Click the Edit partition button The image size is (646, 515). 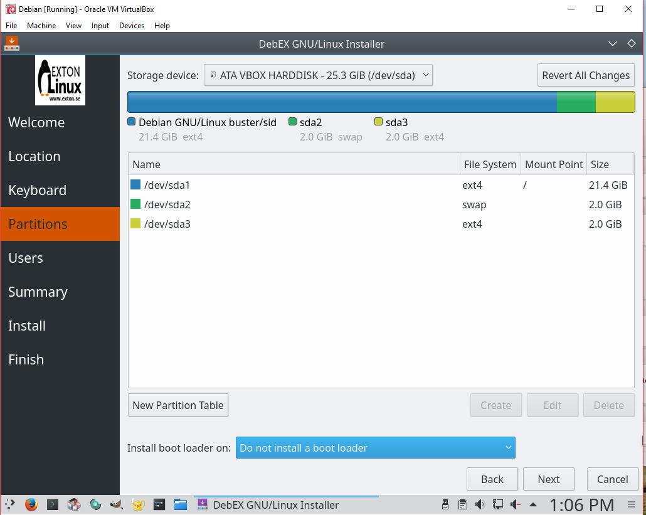tap(552, 405)
